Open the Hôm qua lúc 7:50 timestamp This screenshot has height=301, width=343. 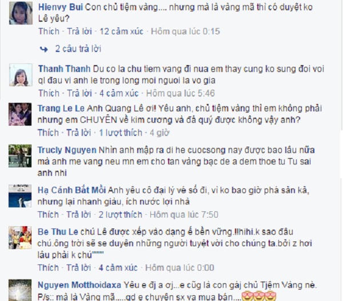[x=184, y=214]
